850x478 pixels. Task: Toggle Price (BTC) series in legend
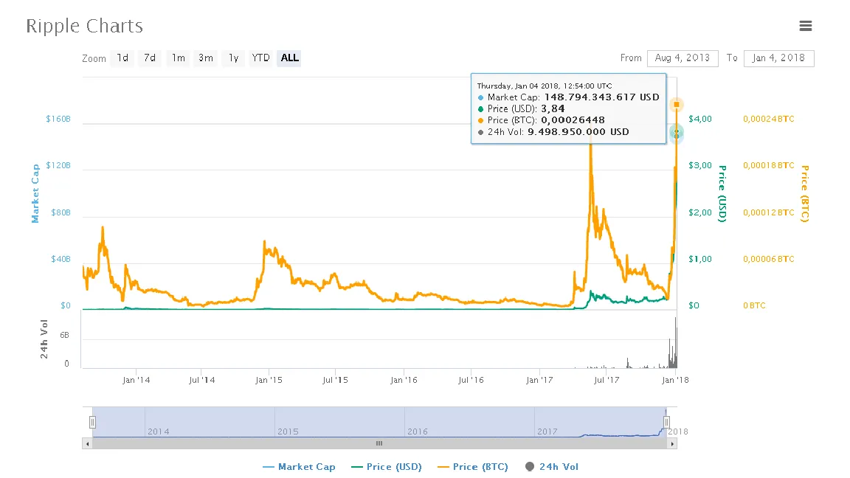pyautogui.click(x=473, y=467)
